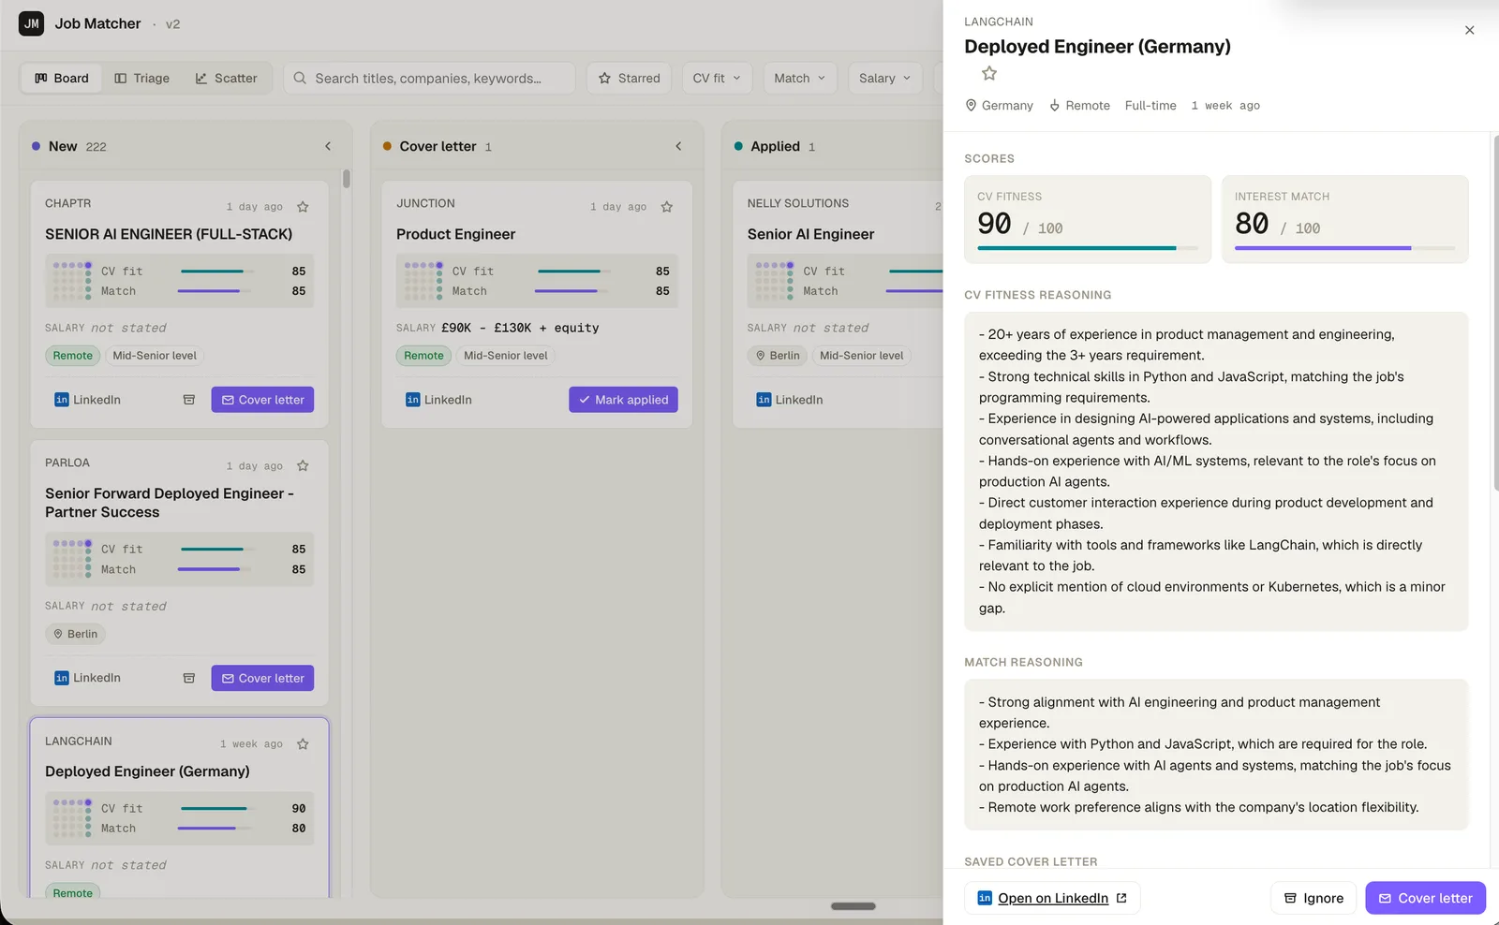1499x925 pixels.
Task: Click the Berlin location tag on Parloa card
Action: pos(75,634)
